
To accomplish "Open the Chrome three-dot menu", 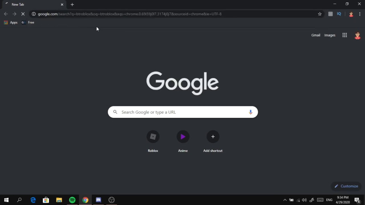I will (x=360, y=14).
